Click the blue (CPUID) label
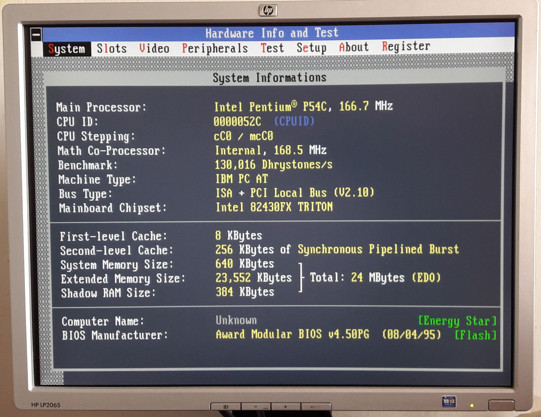 (294, 121)
